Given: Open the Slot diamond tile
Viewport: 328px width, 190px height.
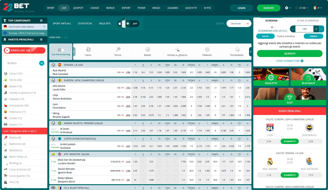Looking at the screenshot, I should tap(290, 97).
